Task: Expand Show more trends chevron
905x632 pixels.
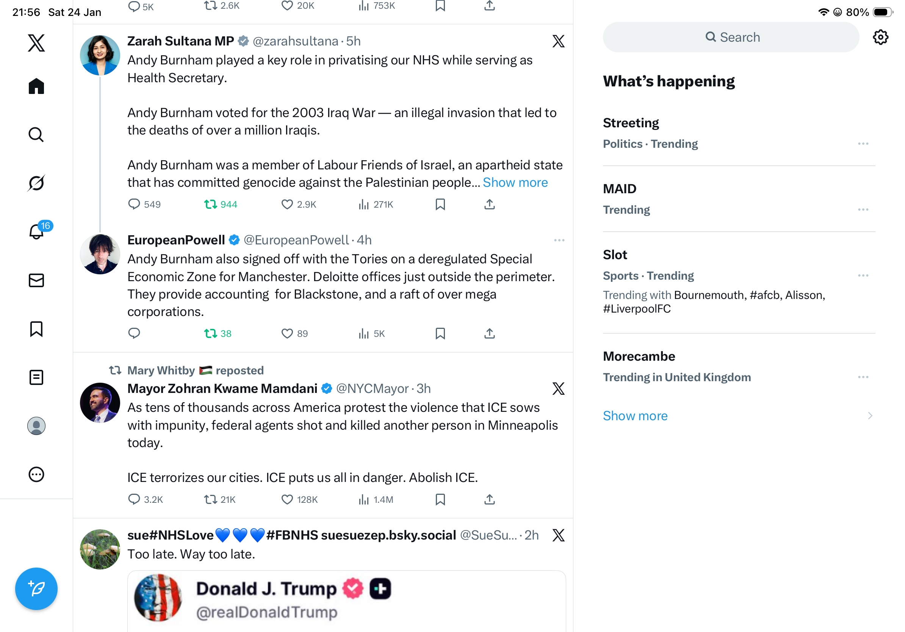Action: (869, 416)
